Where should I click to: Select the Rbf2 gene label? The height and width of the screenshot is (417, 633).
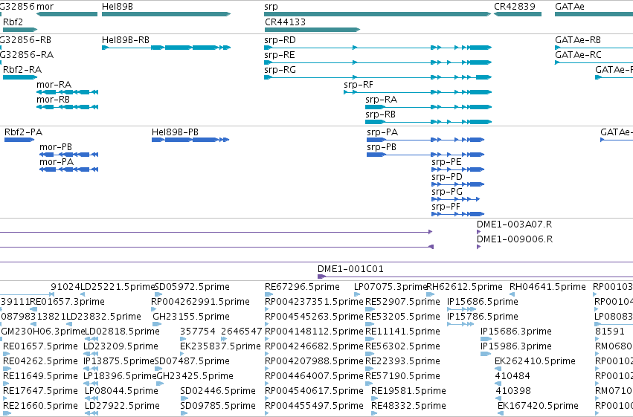tap(13, 22)
